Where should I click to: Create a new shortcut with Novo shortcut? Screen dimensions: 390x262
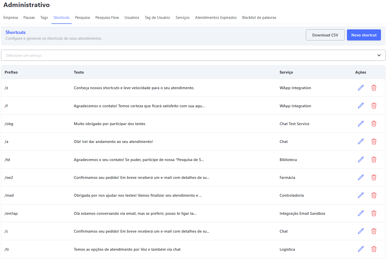[364, 35]
